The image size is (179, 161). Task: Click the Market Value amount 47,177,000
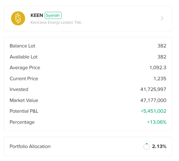[153, 100]
